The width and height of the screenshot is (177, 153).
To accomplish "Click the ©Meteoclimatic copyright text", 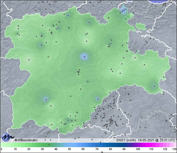I will click(26, 140).
